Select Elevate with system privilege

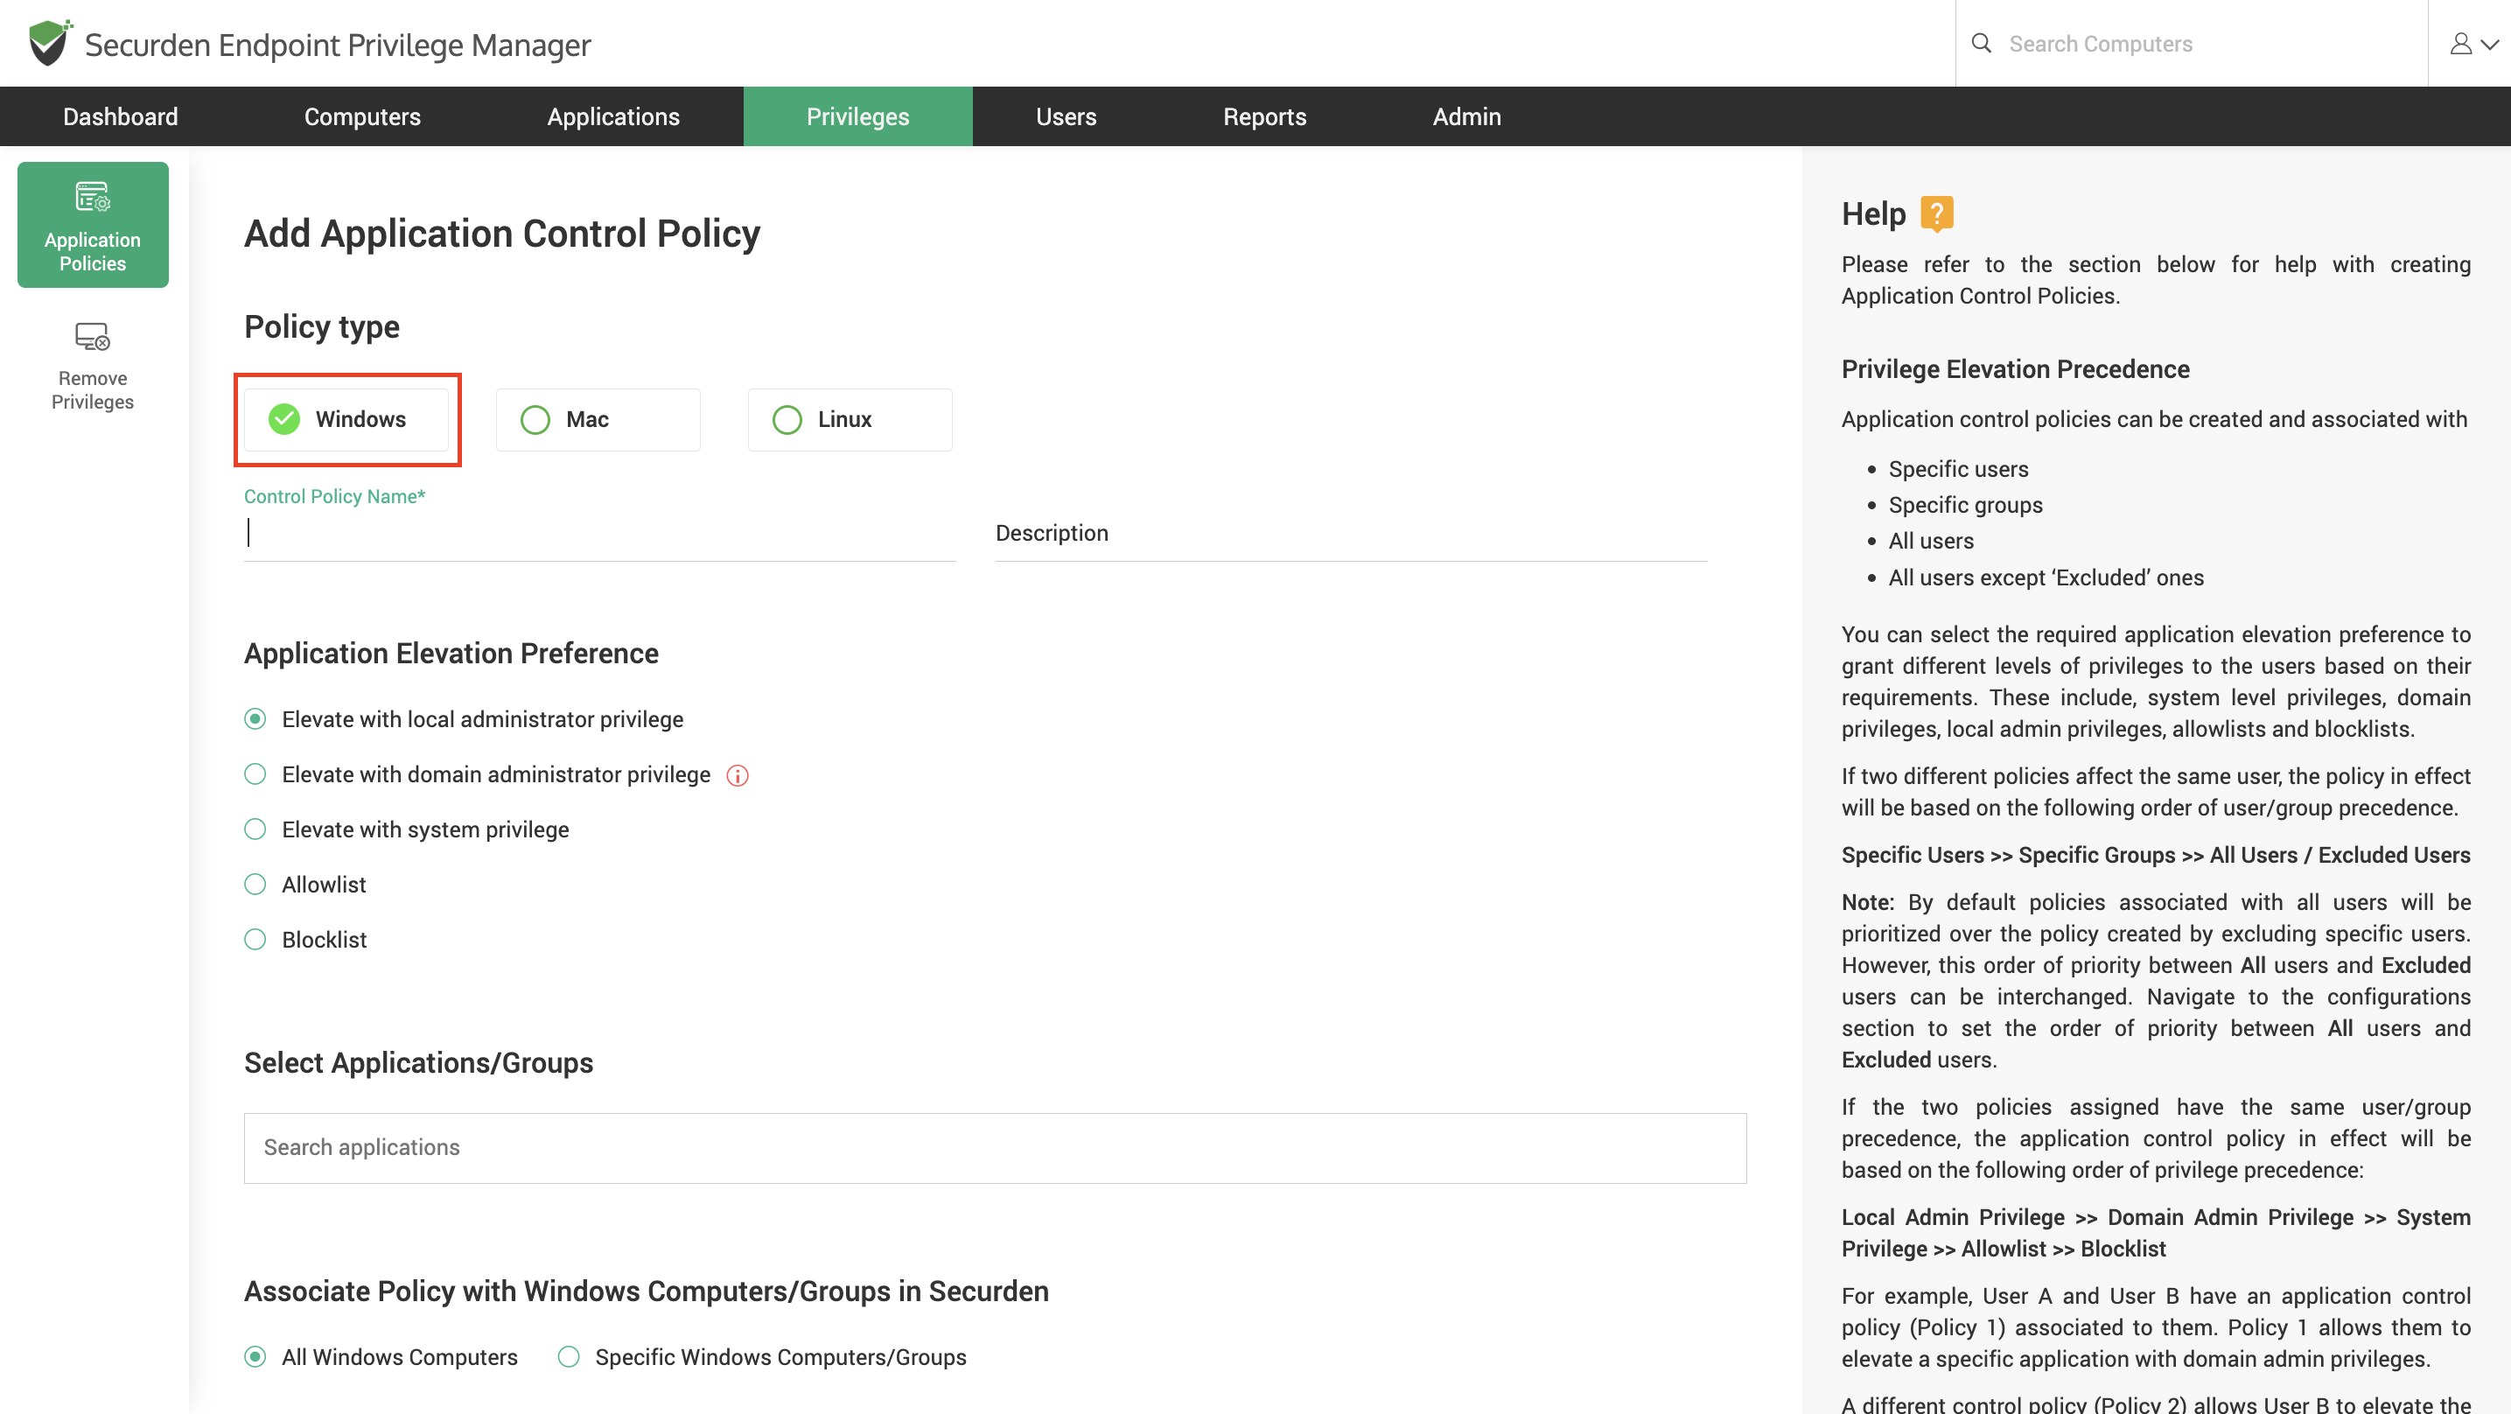255,829
